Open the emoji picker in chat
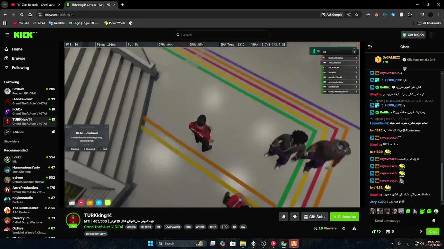The height and width of the screenshot is (249, 444). click(x=434, y=221)
